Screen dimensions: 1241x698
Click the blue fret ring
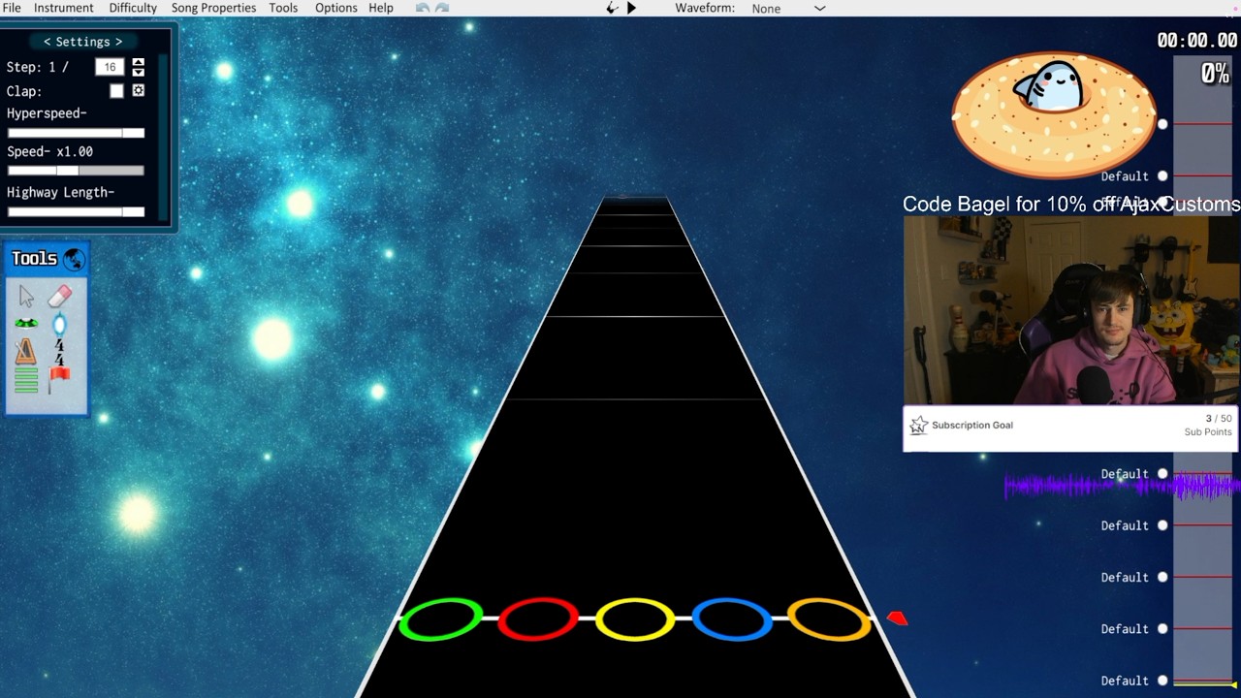click(732, 619)
